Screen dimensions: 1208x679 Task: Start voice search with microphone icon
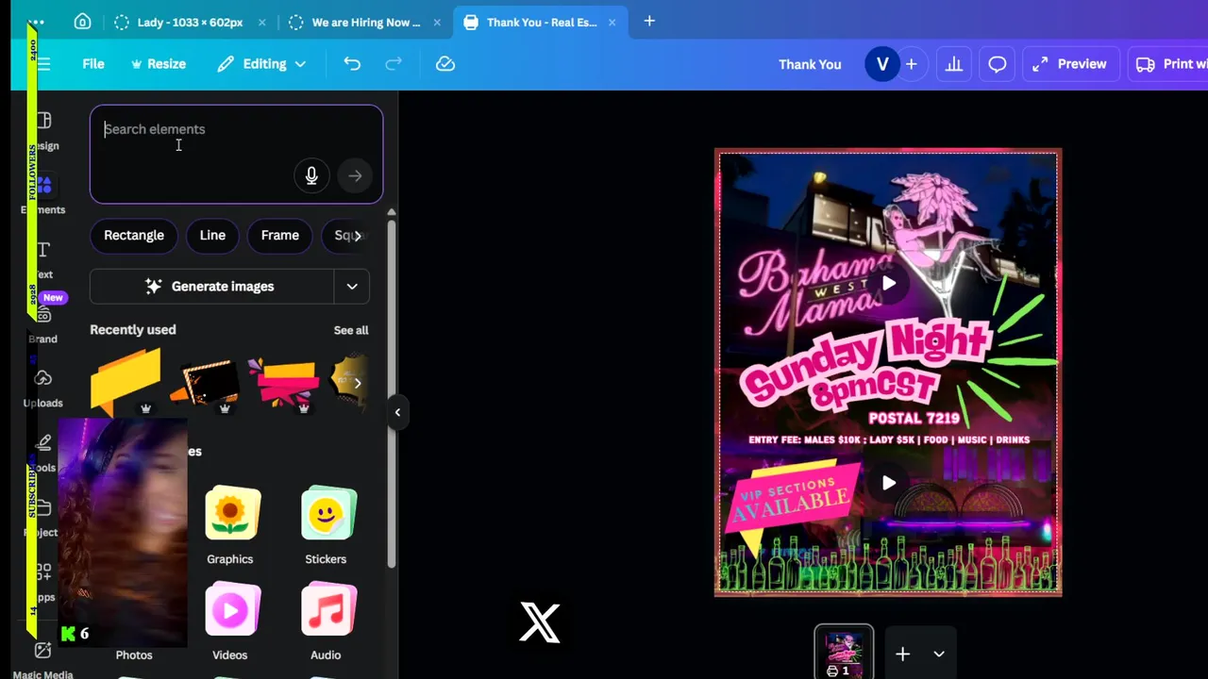pyautogui.click(x=311, y=175)
